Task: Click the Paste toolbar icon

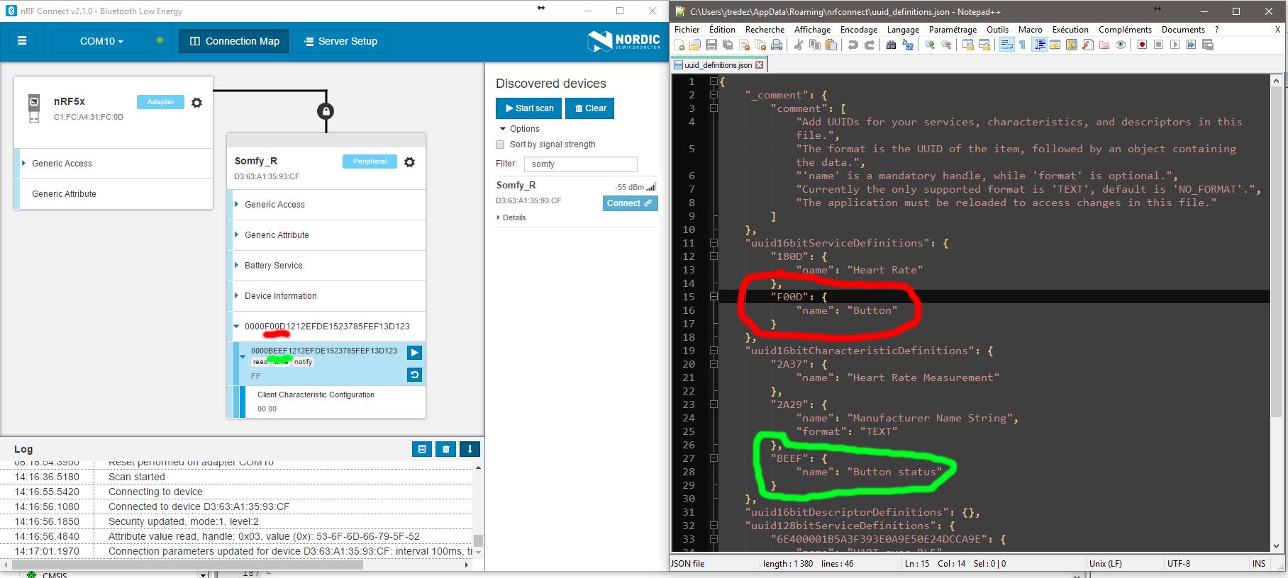Action: coord(831,45)
